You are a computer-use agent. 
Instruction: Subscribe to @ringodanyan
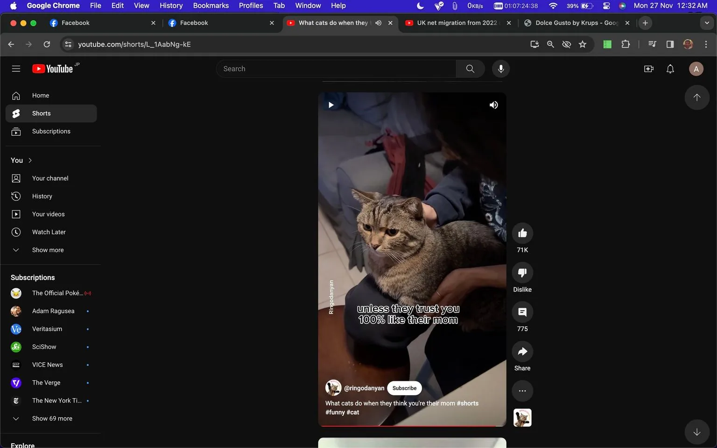click(404, 388)
